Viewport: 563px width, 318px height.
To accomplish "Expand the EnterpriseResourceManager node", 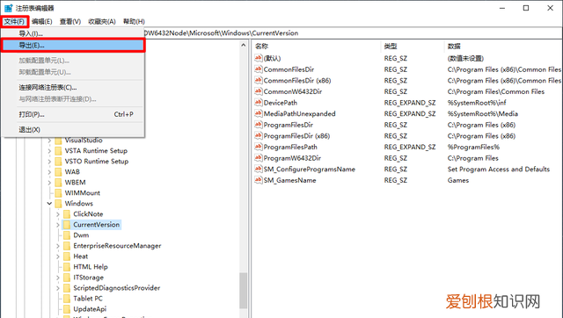I will pyautogui.click(x=58, y=246).
